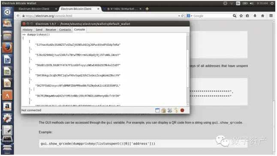Viewport: 277px width, 156px height.
Task: Switch to the Receive tab in Electrum
Action: (x=51, y=30)
